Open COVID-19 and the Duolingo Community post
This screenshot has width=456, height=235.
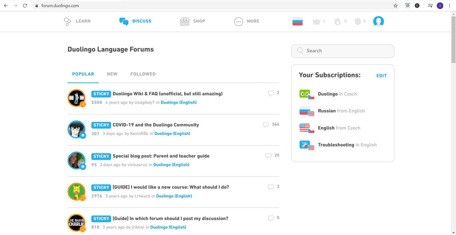[x=156, y=125]
